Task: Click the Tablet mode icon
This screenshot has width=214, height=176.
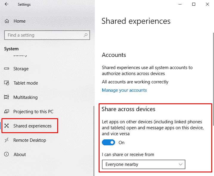Action: click(x=7, y=83)
